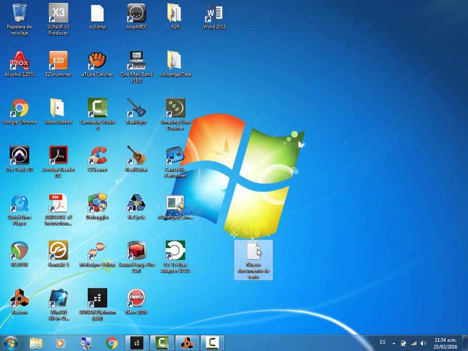This screenshot has height=351, width=468.
Task: Select Nuevo documento de texto file
Action: tap(253, 260)
